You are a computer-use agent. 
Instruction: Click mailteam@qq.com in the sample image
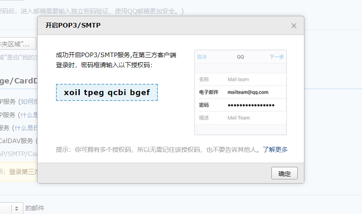(248, 92)
